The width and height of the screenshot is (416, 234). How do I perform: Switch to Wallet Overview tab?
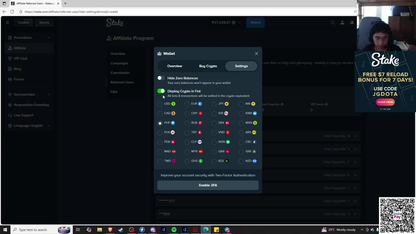(x=175, y=66)
